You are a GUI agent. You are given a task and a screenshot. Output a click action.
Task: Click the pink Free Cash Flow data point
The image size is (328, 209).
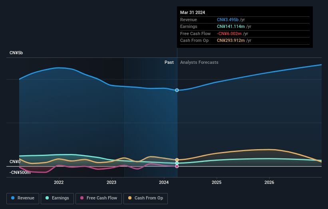click(177, 166)
